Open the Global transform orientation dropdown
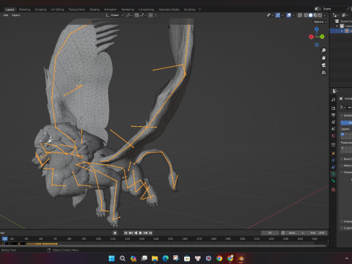This screenshot has width=352, height=264. pyautogui.click(x=114, y=15)
